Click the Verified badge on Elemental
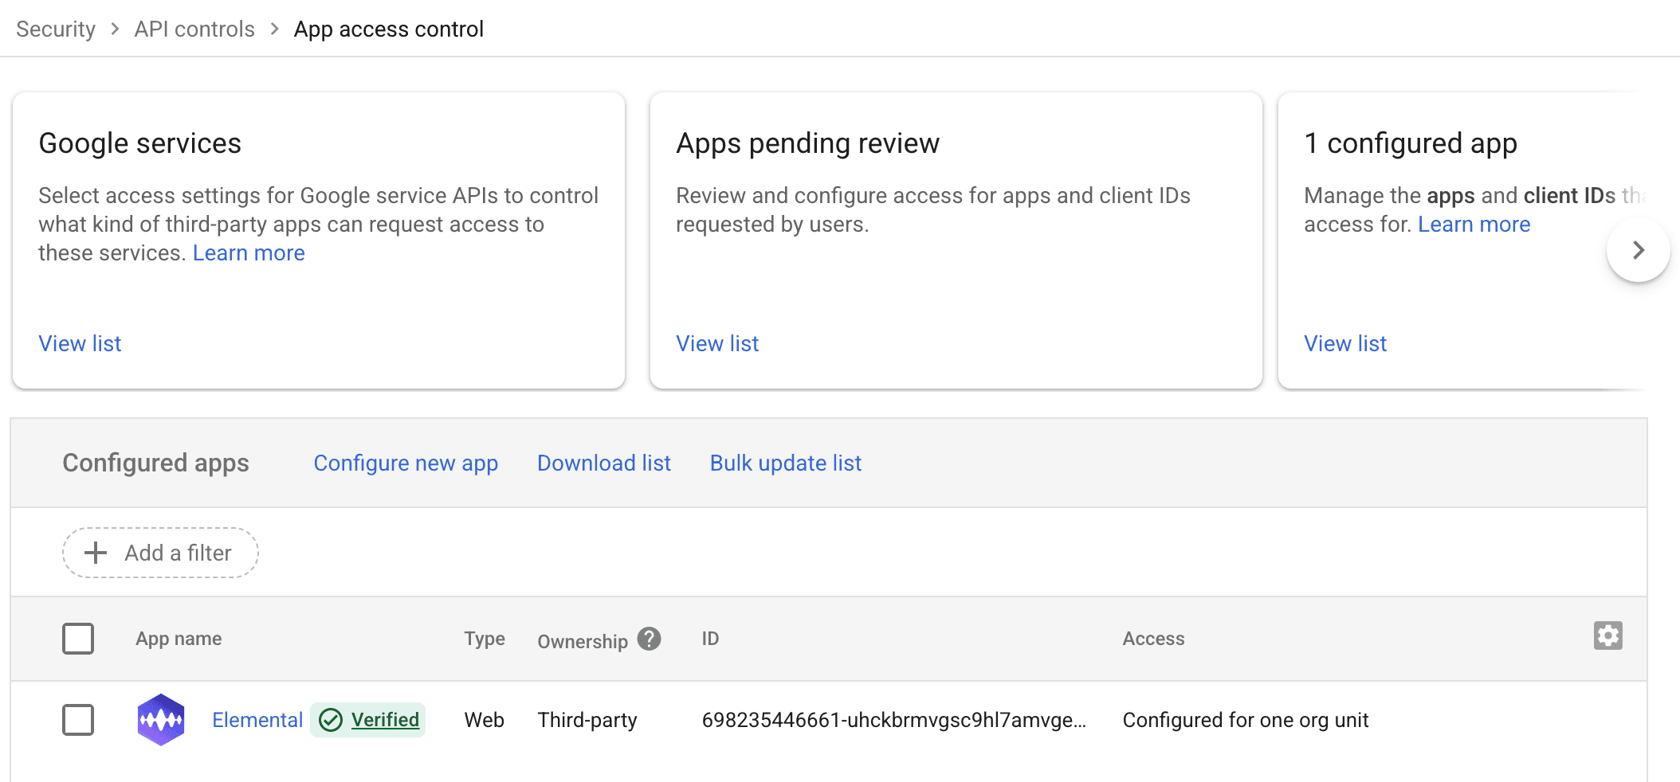1680x782 pixels. coord(368,720)
